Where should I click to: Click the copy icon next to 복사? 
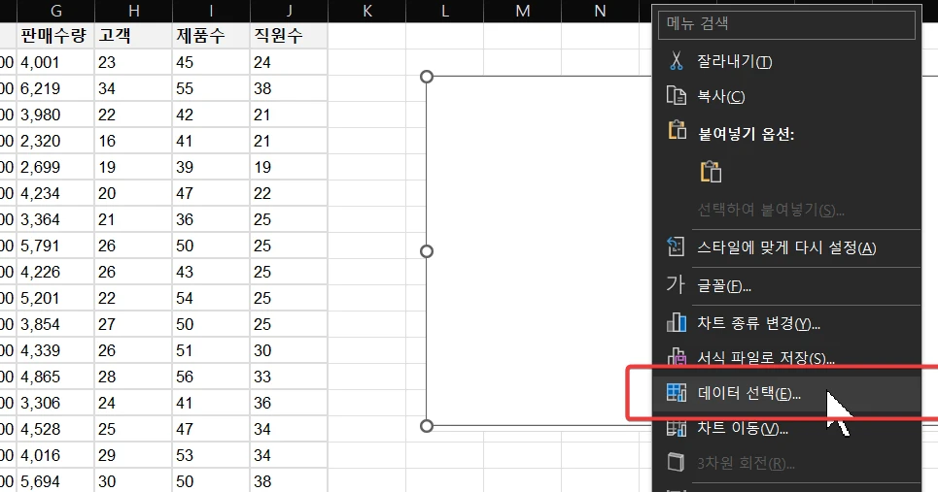tap(677, 96)
